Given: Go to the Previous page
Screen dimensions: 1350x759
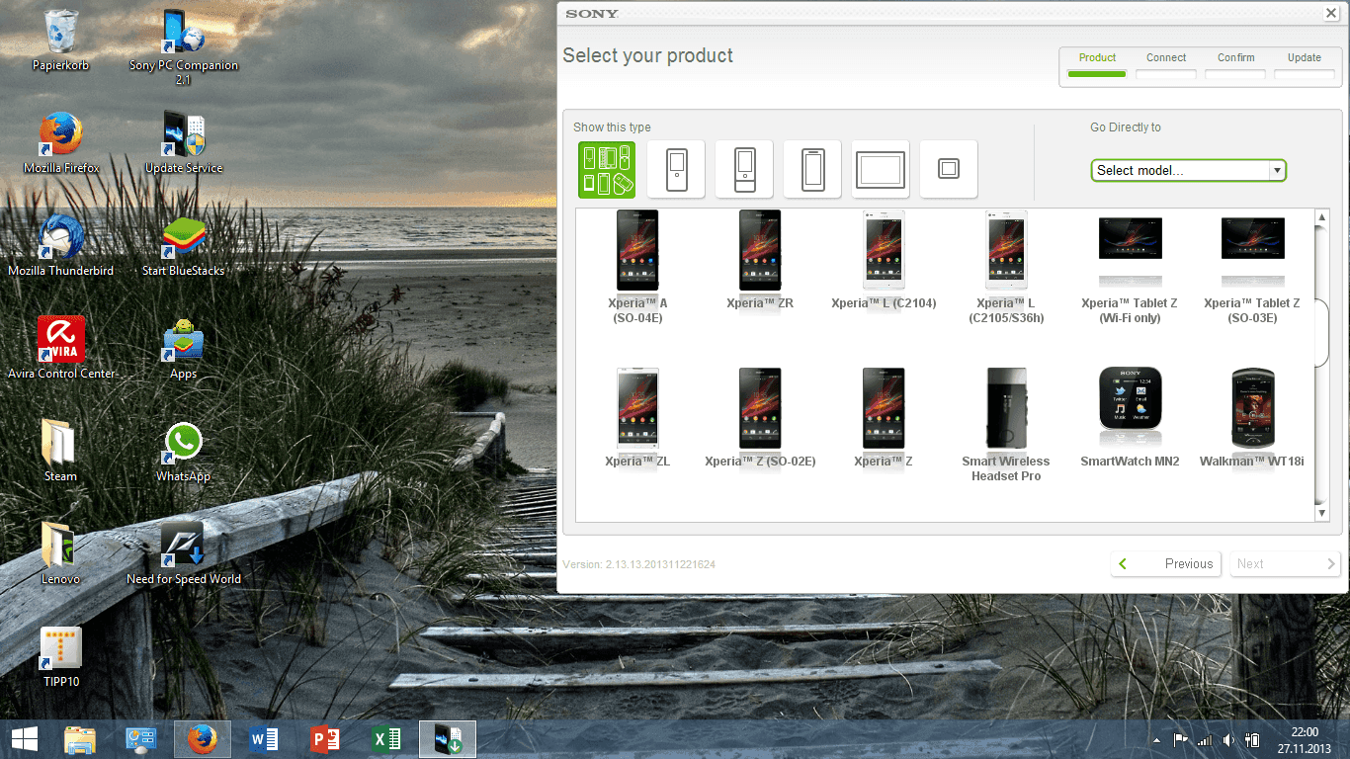Looking at the screenshot, I should point(1166,563).
